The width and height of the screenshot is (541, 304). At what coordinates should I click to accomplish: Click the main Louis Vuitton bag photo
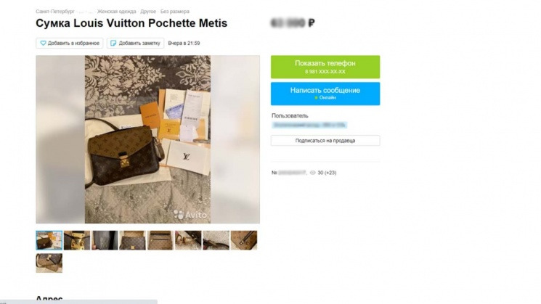147,139
